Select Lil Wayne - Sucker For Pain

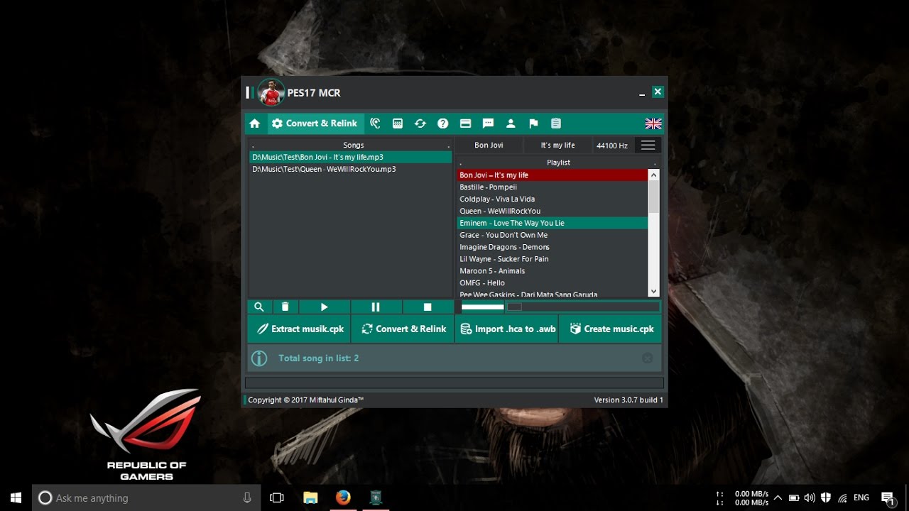(553, 259)
